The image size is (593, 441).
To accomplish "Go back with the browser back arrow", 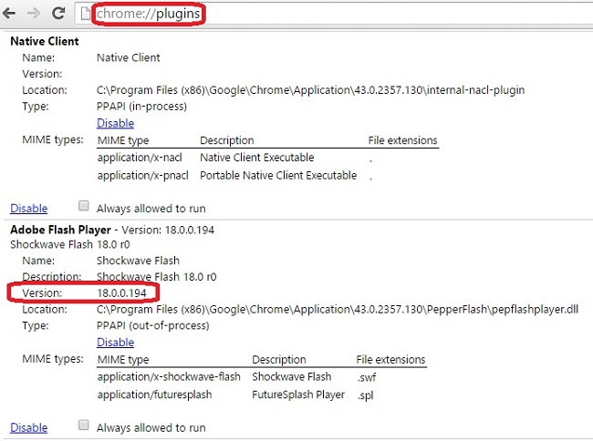I will coord(9,14).
